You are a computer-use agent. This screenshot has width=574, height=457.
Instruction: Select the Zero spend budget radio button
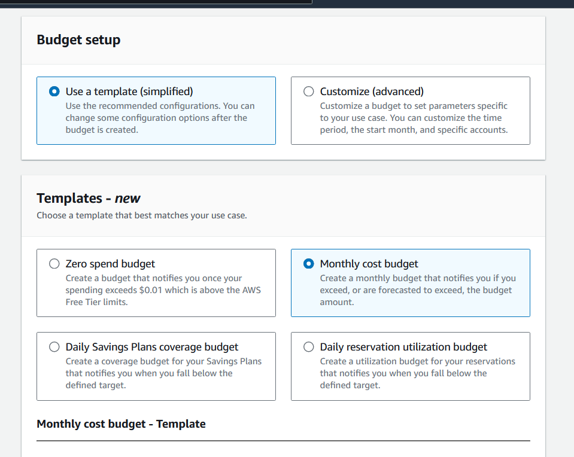(54, 264)
